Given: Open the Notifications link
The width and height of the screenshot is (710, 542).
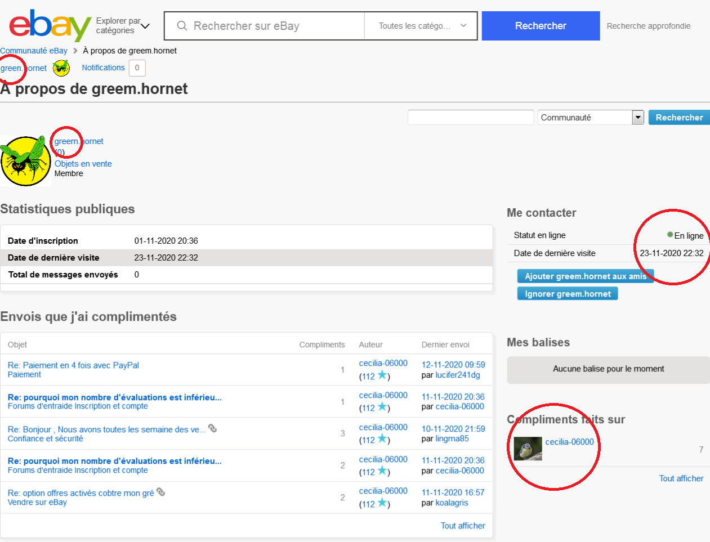Looking at the screenshot, I should point(103,68).
